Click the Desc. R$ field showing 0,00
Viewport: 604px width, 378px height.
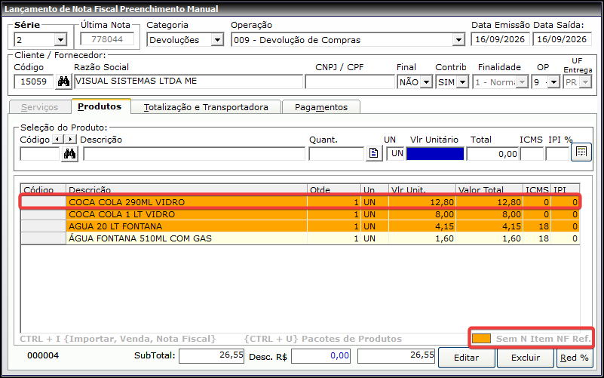320,355
